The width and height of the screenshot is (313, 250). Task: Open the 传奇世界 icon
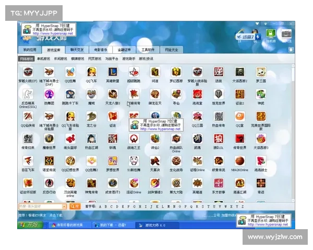[240, 139]
